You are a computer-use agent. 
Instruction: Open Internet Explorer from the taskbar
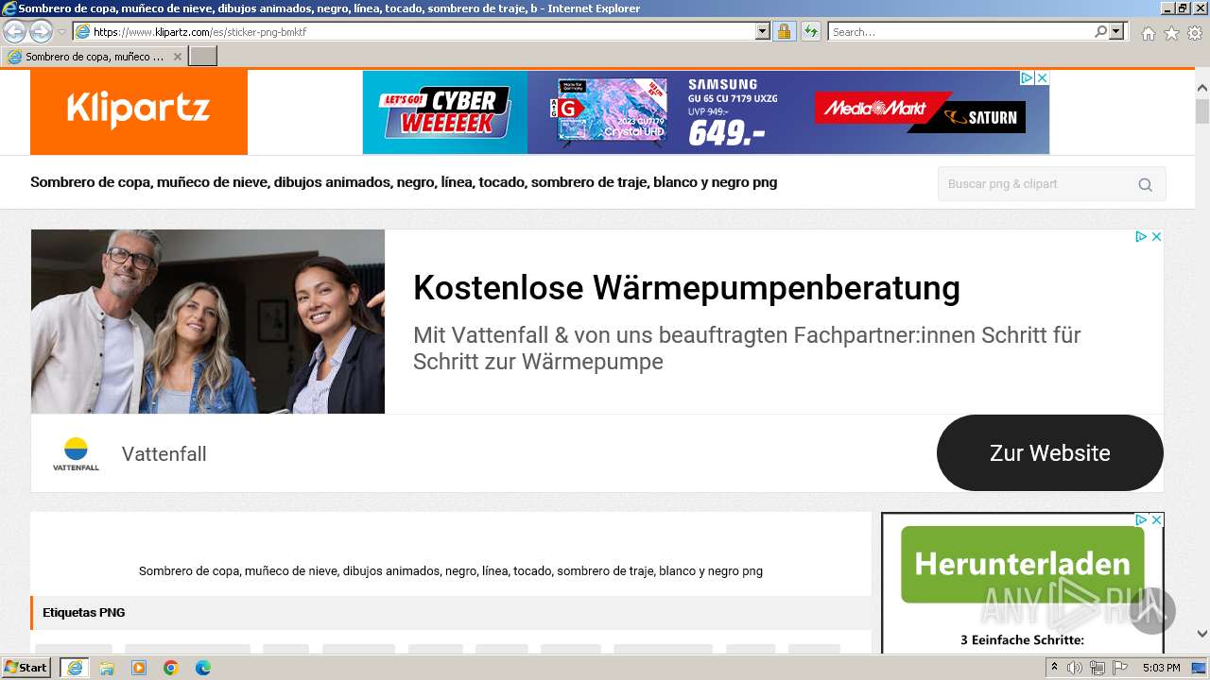click(x=75, y=668)
